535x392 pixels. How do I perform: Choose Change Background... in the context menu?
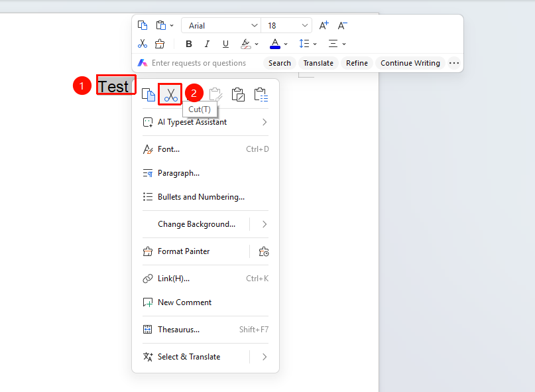click(196, 224)
